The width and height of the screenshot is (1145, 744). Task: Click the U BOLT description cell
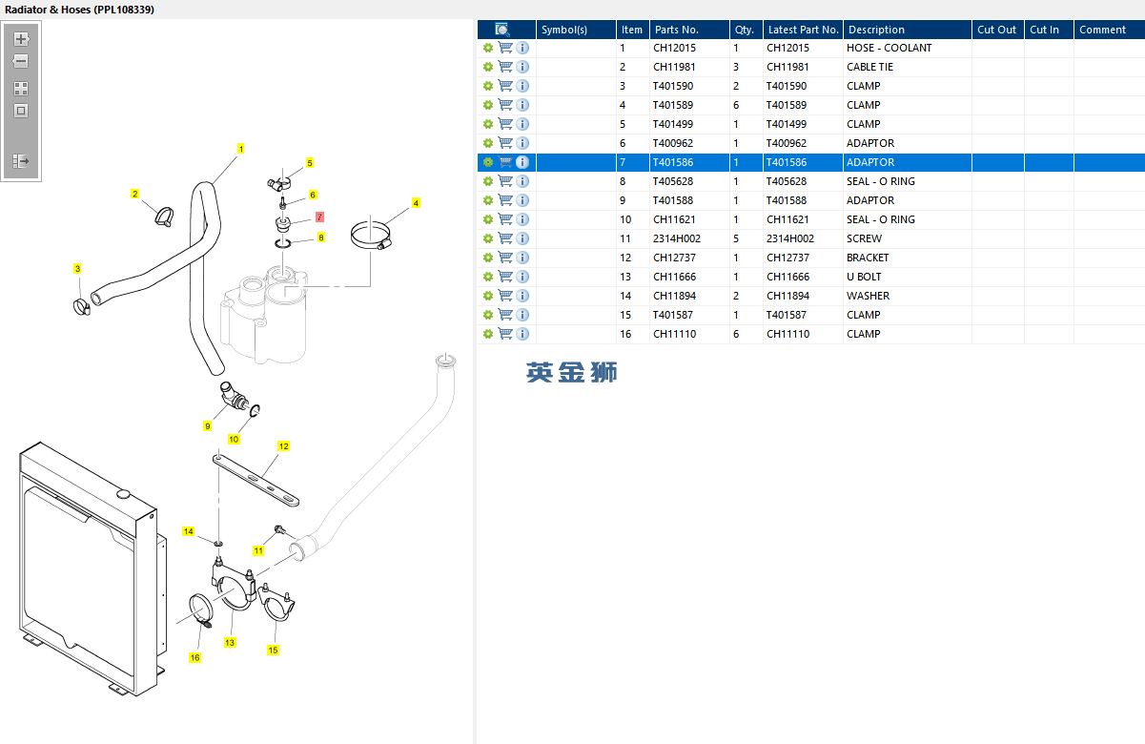click(x=908, y=277)
